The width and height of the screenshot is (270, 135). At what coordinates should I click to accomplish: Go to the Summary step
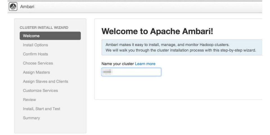pyautogui.click(x=31, y=118)
